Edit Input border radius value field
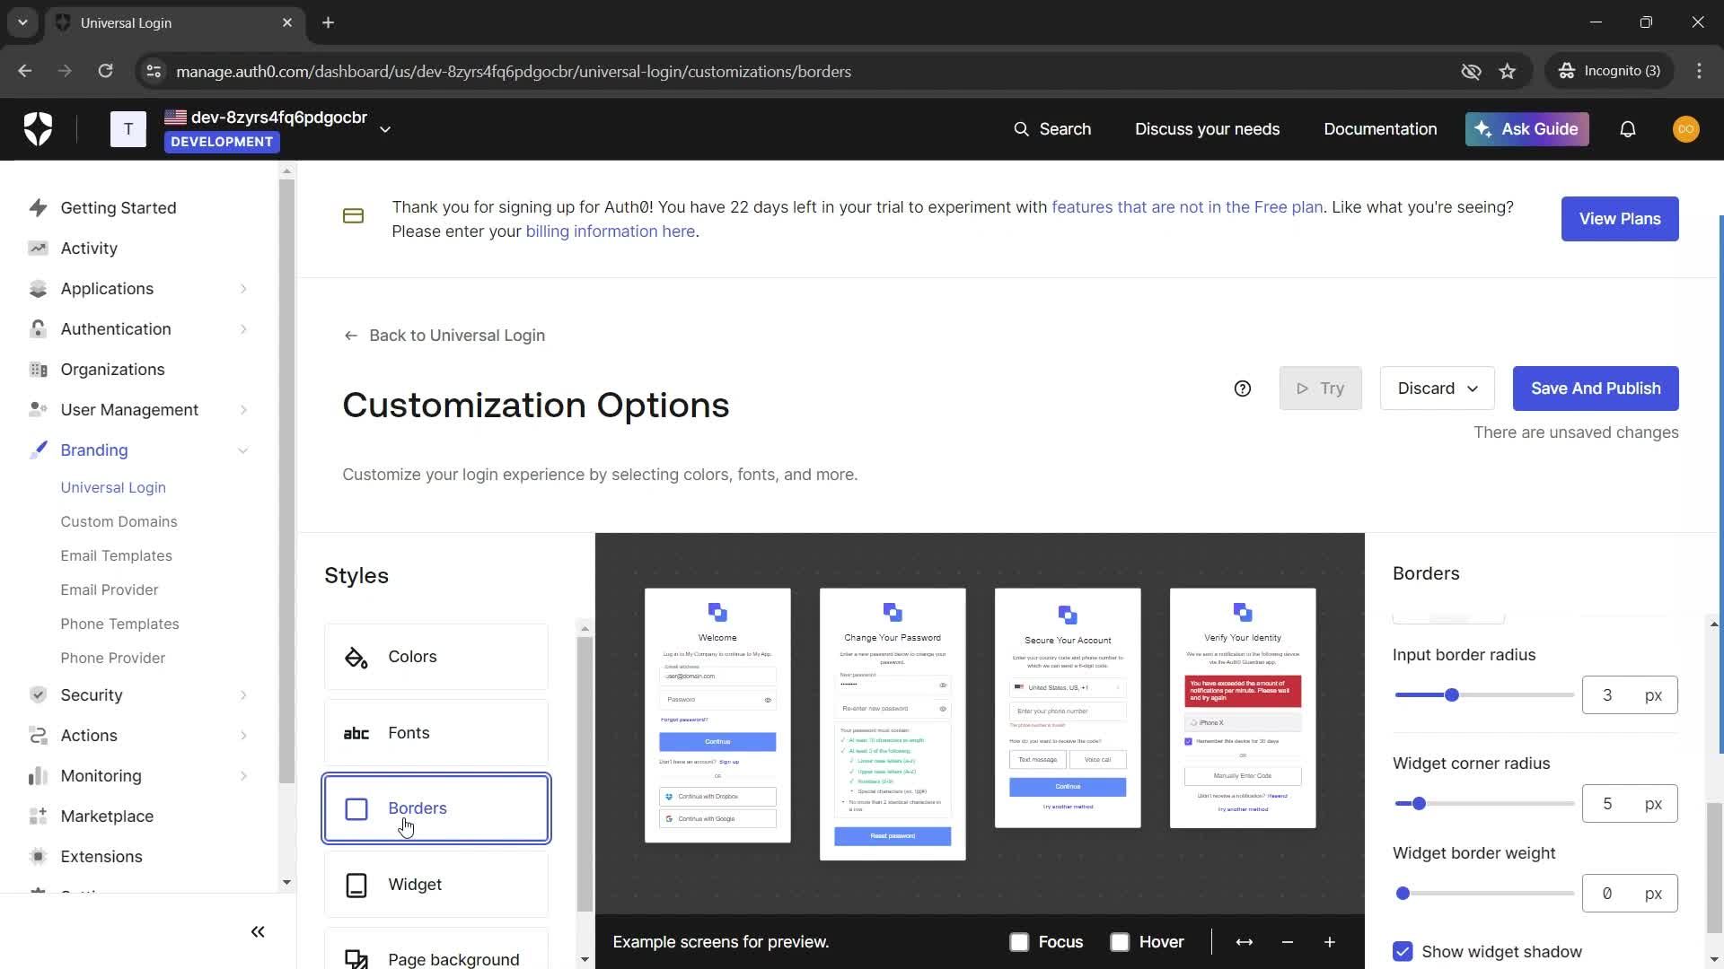 pyautogui.click(x=1629, y=695)
